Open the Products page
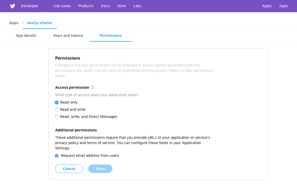The width and height of the screenshot is (297, 191). [x=86, y=6]
